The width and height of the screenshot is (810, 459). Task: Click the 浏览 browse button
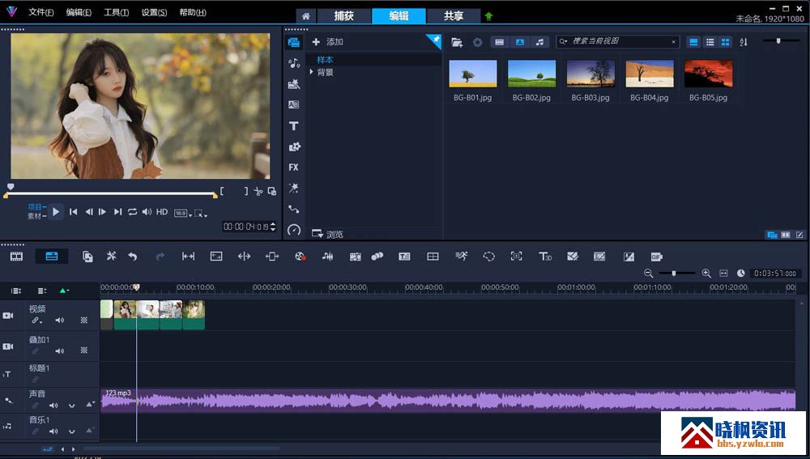327,234
